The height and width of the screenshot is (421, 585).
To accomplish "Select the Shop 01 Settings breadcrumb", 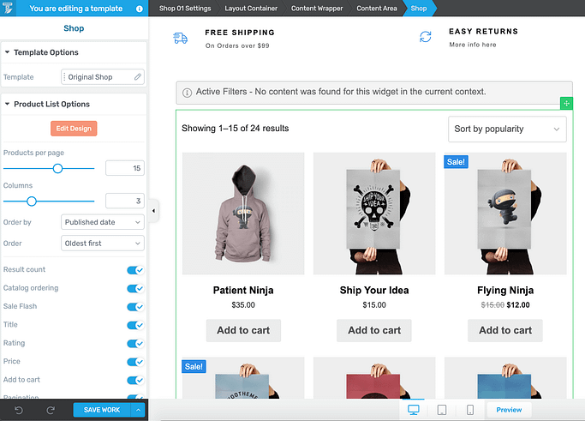I will (185, 9).
